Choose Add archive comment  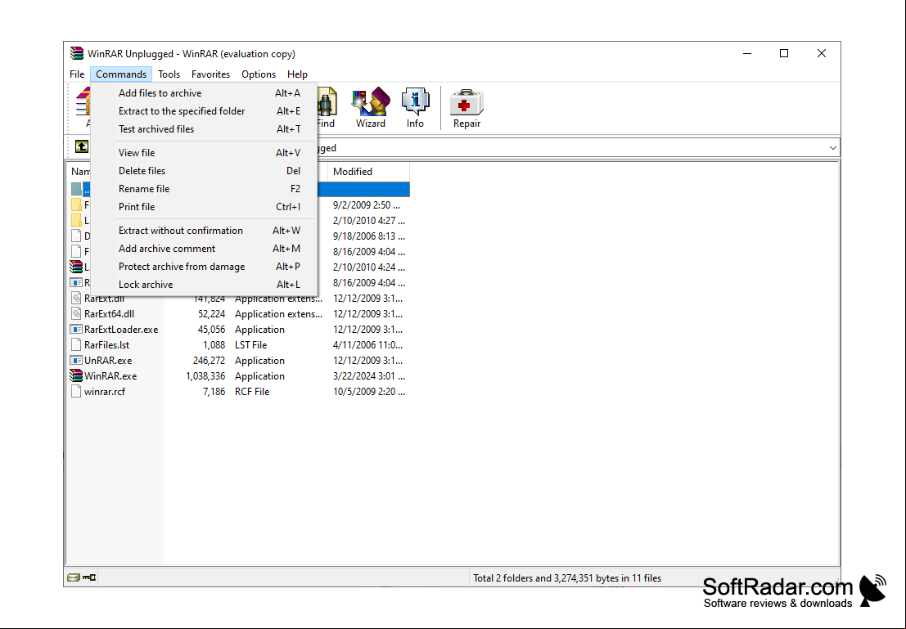(x=204, y=248)
